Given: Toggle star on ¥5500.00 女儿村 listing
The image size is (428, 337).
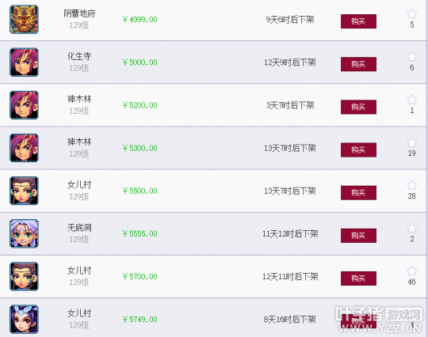Looking at the screenshot, I should [411, 185].
